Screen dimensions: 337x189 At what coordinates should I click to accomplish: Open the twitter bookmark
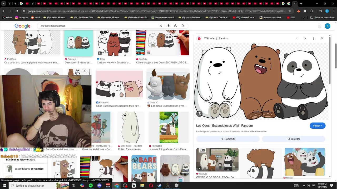point(7,18)
